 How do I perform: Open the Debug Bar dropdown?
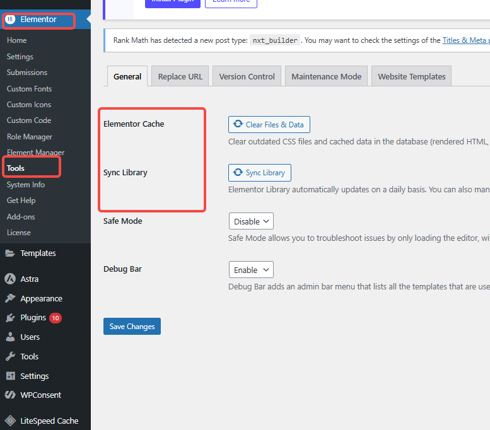(251, 270)
